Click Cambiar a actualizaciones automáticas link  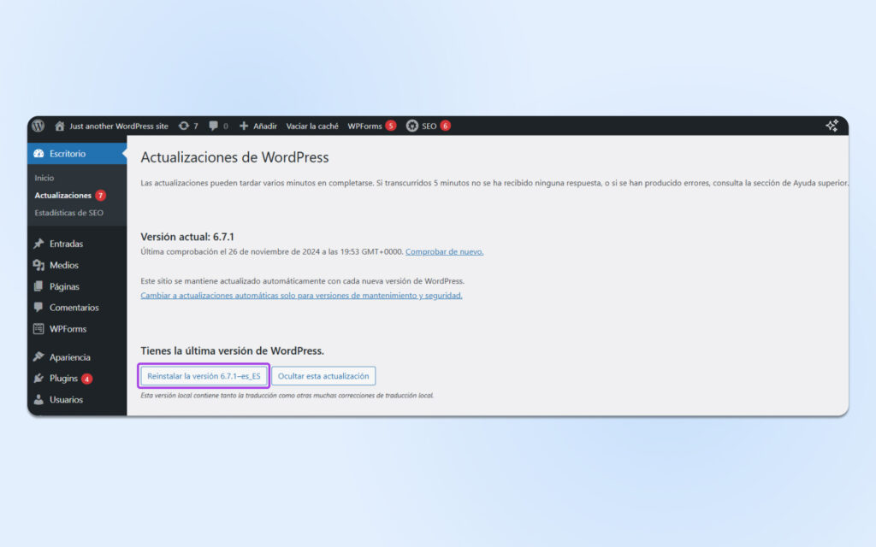click(x=301, y=295)
